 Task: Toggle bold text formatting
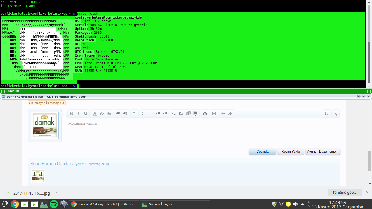coord(71,113)
